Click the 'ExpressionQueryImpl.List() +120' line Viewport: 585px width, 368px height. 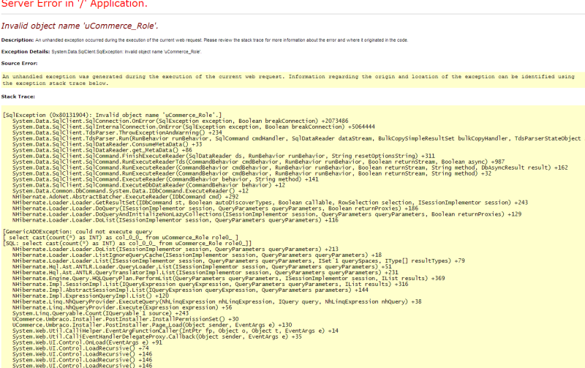90,296
